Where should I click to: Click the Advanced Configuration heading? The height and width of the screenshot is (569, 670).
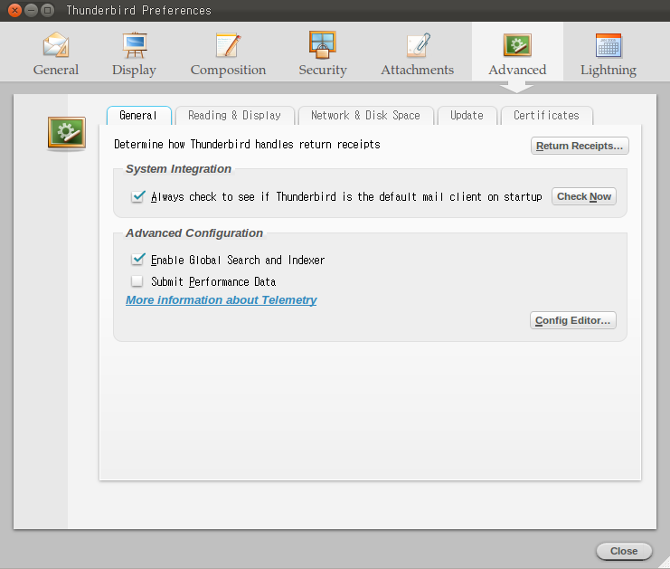tap(194, 233)
